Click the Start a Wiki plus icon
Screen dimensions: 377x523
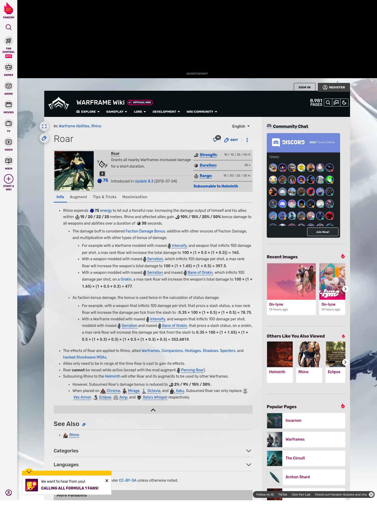point(9,179)
